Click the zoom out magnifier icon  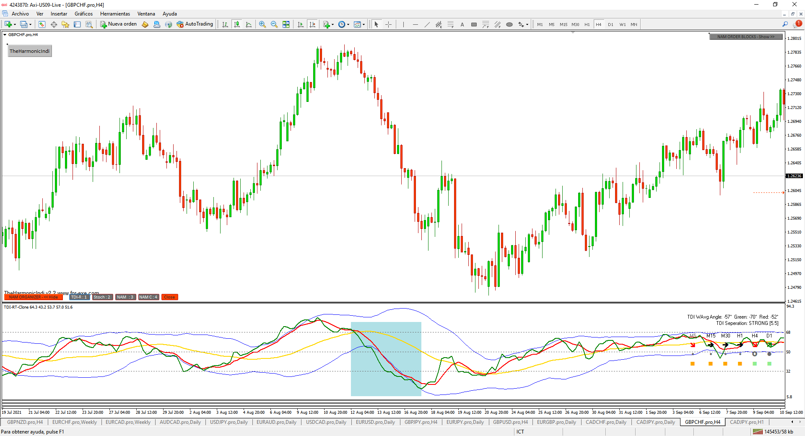click(x=274, y=24)
